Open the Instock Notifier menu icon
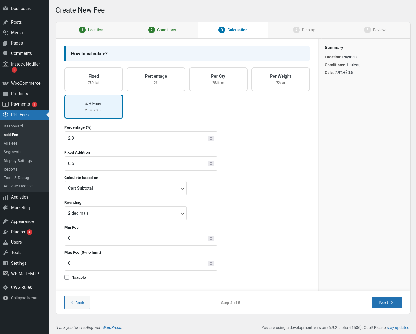Screen dimensions: 416x334 (x=5, y=64)
